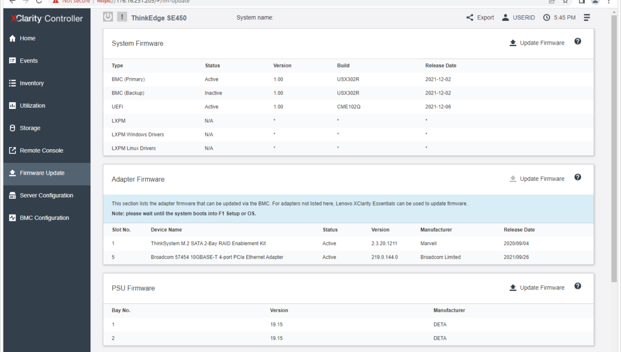The image size is (621, 352).
Task: Update Firmware in PSU Firmware section
Action: click(537, 287)
